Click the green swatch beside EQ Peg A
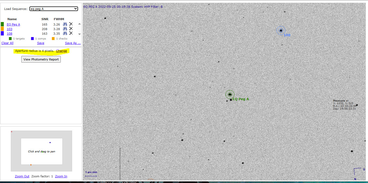This screenshot has height=183, width=368. click(2, 24)
